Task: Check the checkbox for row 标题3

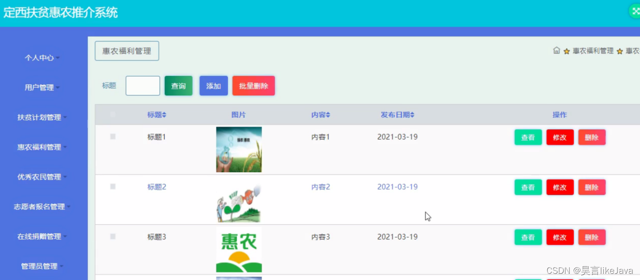Action: pyautogui.click(x=113, y=236)
